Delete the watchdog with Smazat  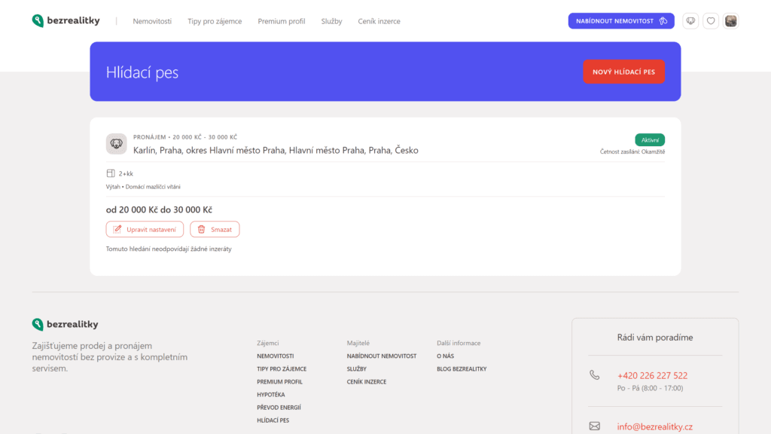click(x=215, y=229)
